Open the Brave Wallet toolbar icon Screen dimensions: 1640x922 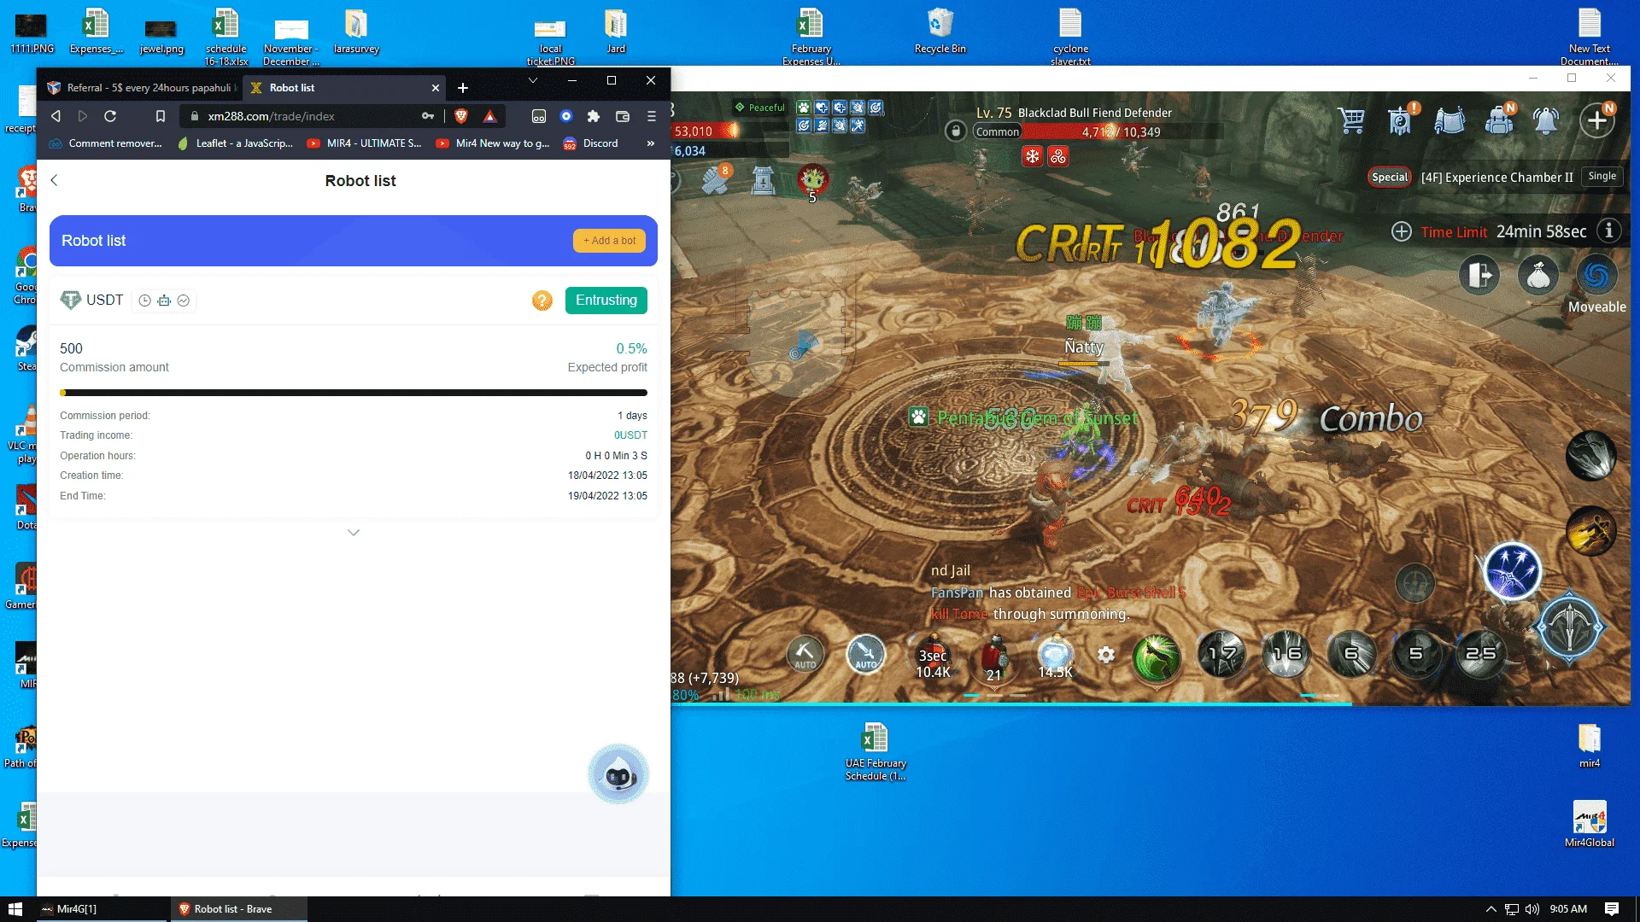pyautogui.click(x=623, y=116)
